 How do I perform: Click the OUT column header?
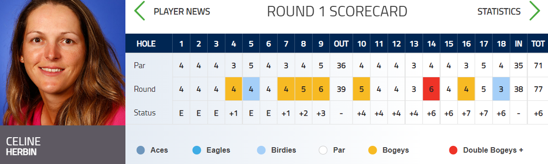point(341,44)
